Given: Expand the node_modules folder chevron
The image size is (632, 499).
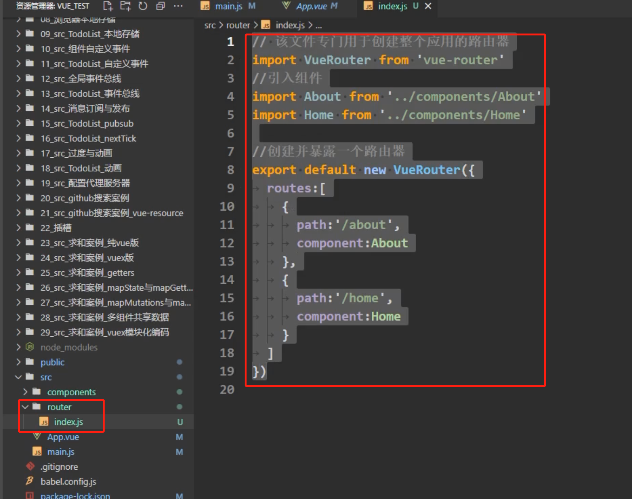Looking at the screenshot, I should click(x=18, y=347).
